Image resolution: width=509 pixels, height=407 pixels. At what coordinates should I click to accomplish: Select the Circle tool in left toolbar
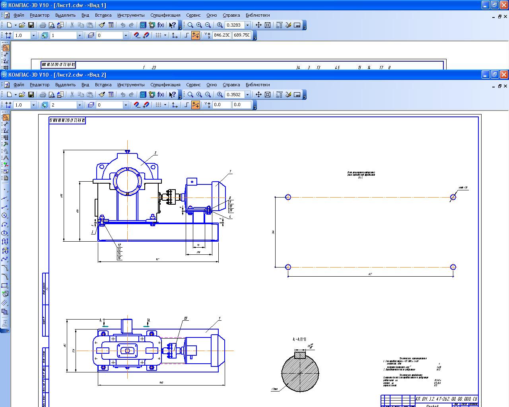tap(5, 215)
